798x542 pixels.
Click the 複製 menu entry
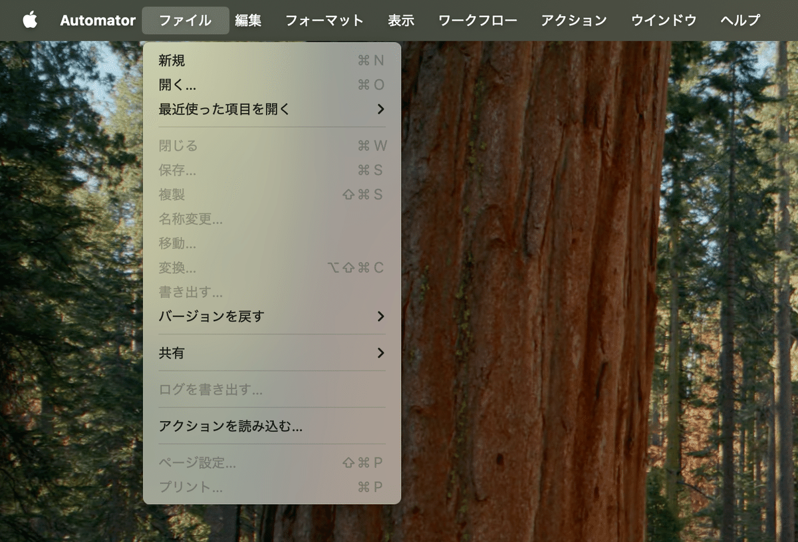pos(272,194)
